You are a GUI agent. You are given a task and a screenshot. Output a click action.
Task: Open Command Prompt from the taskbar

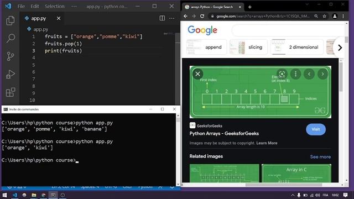tap(53, 195)
